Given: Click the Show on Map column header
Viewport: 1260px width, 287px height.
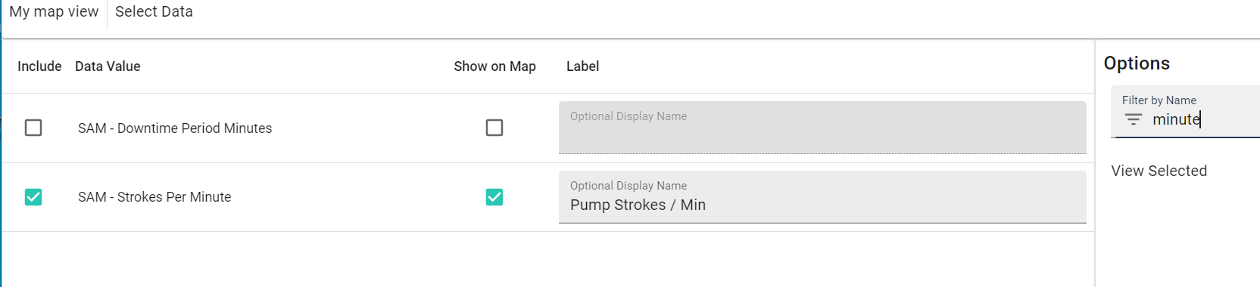Looking at the screenshot, I should click(494, 66).
